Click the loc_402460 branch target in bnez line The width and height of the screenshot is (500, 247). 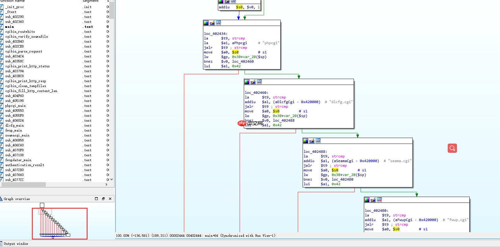coord(243,61)
